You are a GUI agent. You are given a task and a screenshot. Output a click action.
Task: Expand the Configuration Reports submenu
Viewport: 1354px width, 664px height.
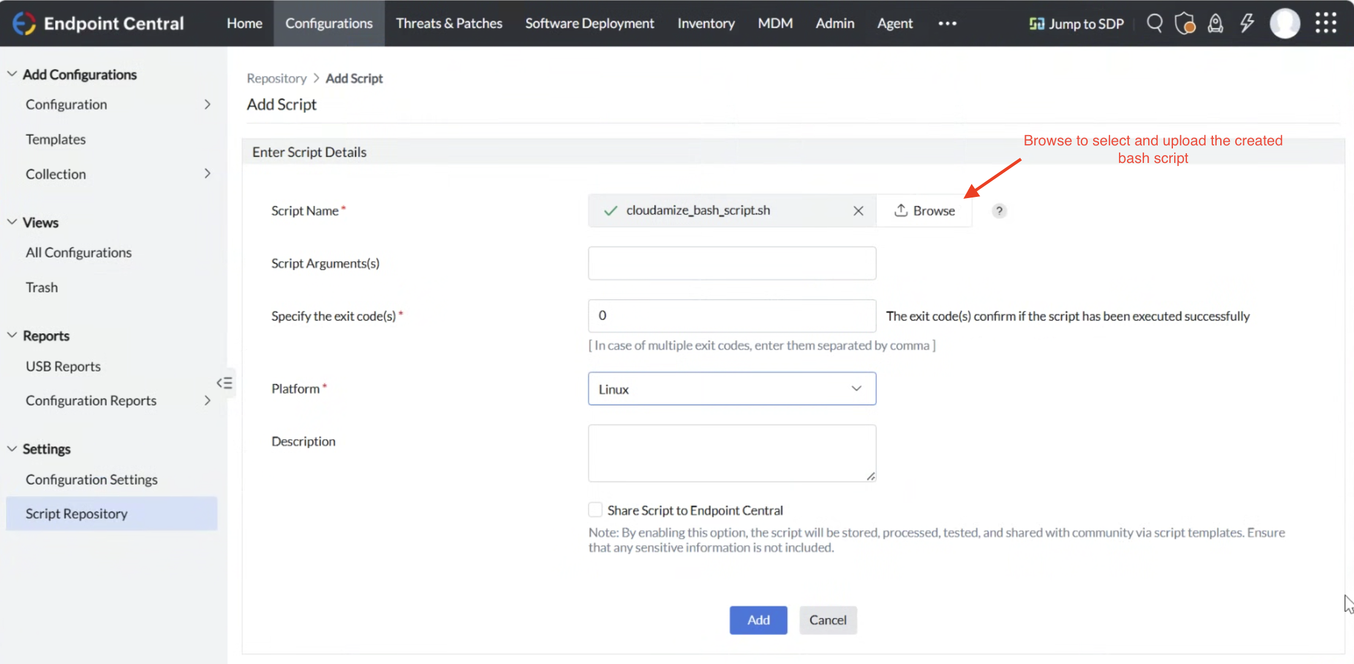point(207,400)
